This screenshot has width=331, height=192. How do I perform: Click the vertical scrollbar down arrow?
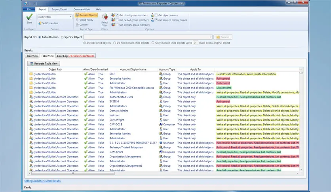[x=301, y=169]
